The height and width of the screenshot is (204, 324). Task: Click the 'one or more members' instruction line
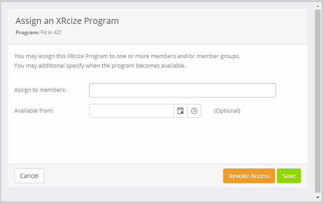(x=127, y=56)
